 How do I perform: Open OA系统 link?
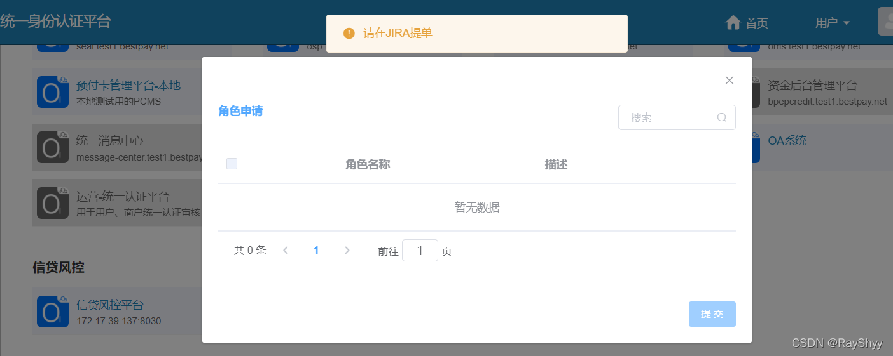tap(787, 141)
